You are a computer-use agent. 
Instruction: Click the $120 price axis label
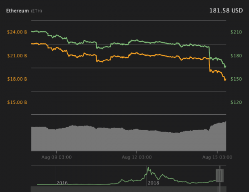point(236,102)
